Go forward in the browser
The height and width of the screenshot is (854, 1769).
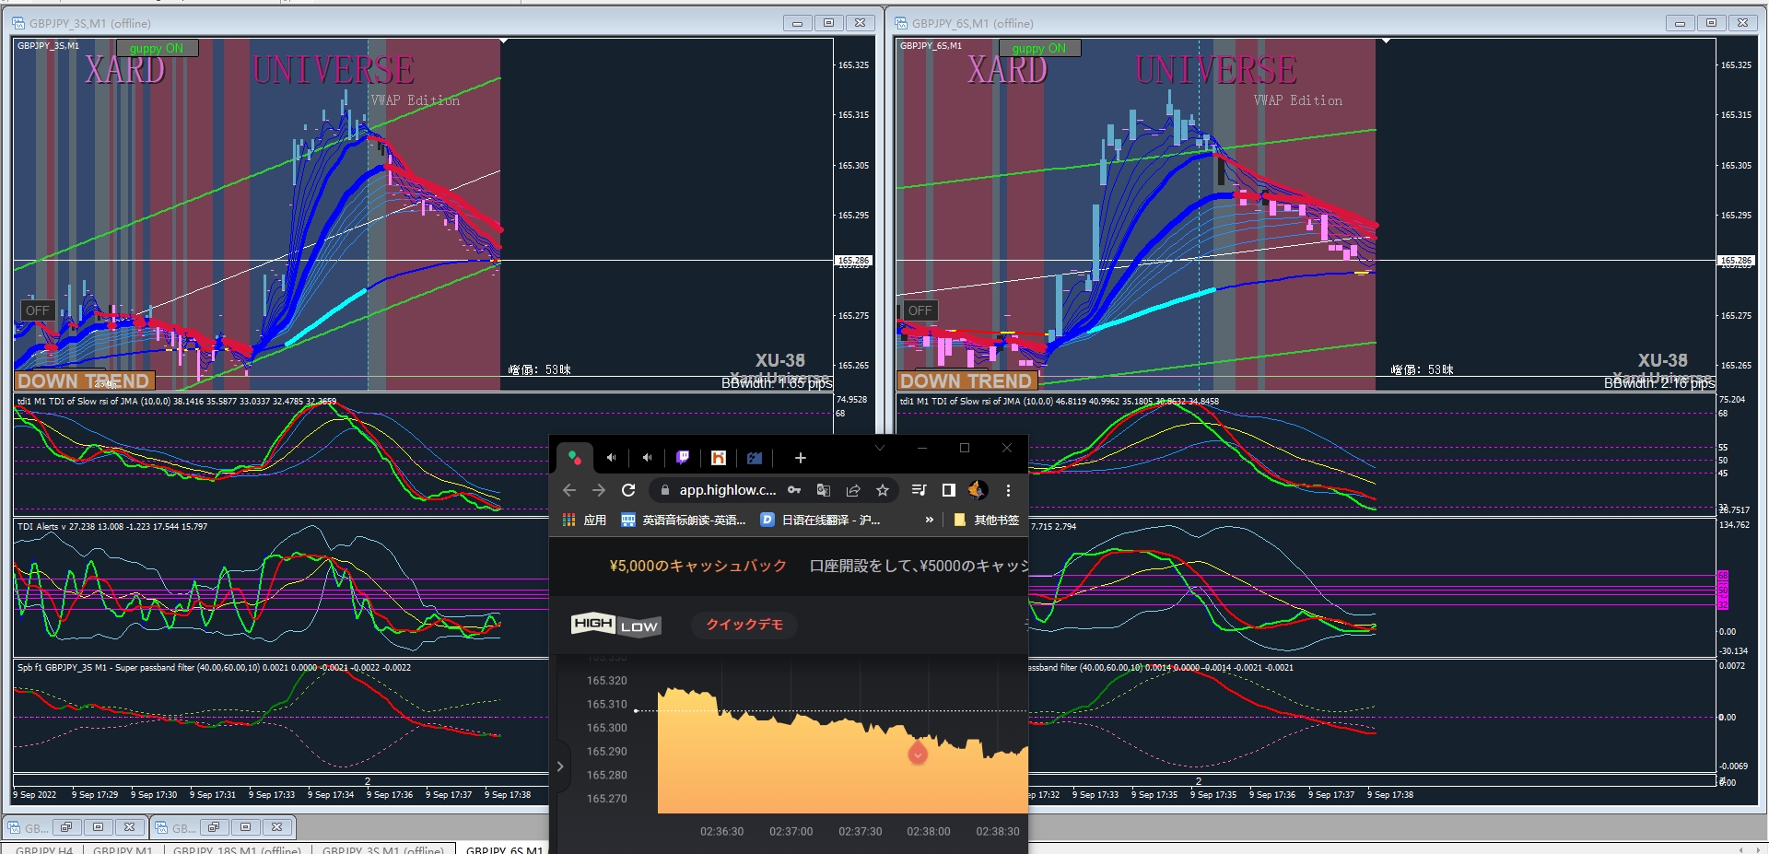coord(599,490)
